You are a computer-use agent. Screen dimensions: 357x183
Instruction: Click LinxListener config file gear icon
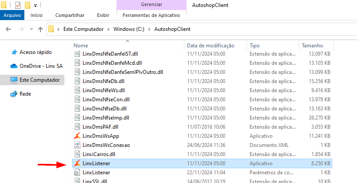tap(77, 173)
